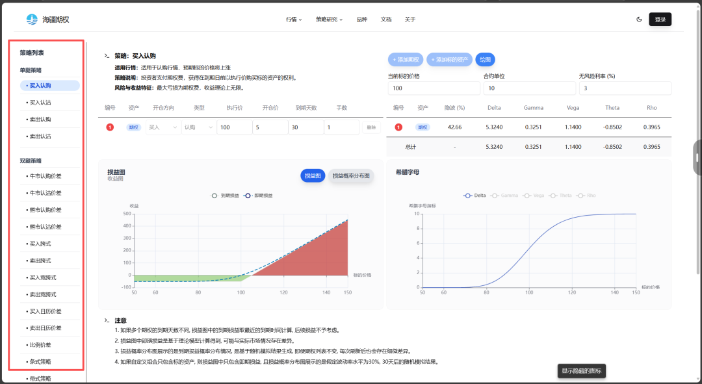Screen dimensions: 702x384
Task: Expand the 策略研究 navigation dropdown
Action: coord(329,19)
